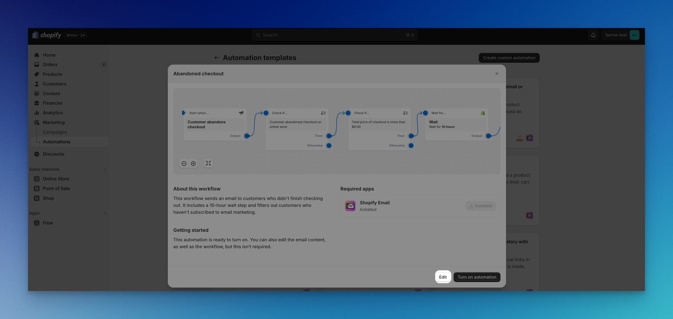Click the Shopify bag icon on the Wait step
673x319 pixels.
tap(483, 113)
